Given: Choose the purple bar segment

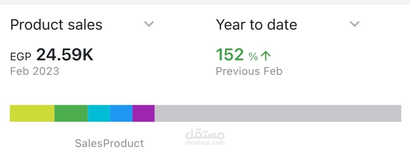Looking at the screenshot, I should point(143,113).
